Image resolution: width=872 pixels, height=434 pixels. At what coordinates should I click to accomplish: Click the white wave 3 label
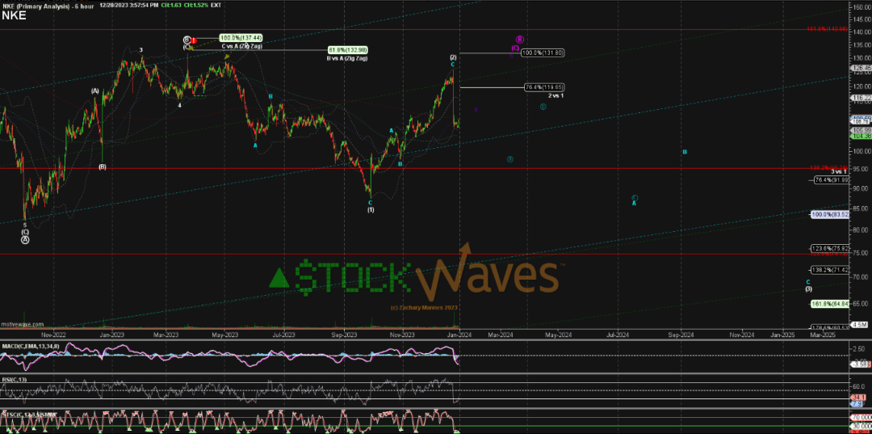[141, 50]
